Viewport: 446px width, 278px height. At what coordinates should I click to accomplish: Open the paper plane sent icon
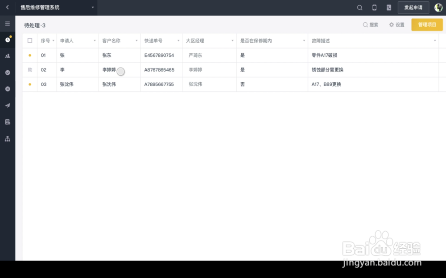(8, 105)
